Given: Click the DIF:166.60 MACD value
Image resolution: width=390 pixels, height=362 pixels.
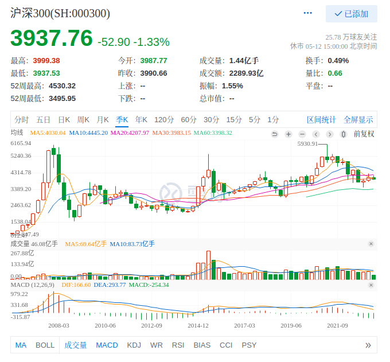Looking at the screenshot, I should (76, 285).
